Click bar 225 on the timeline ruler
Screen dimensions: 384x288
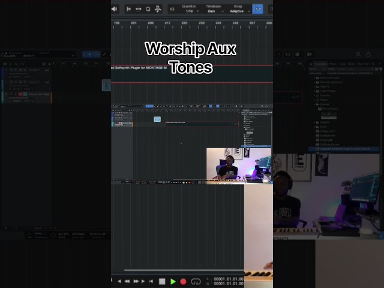click(184, 23)
